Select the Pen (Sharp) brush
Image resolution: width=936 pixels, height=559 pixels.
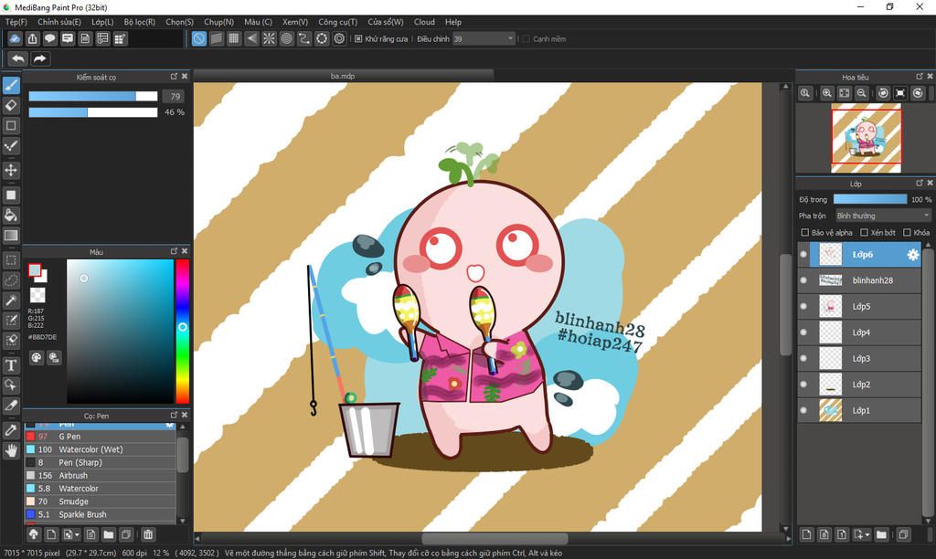coord(100,462)
